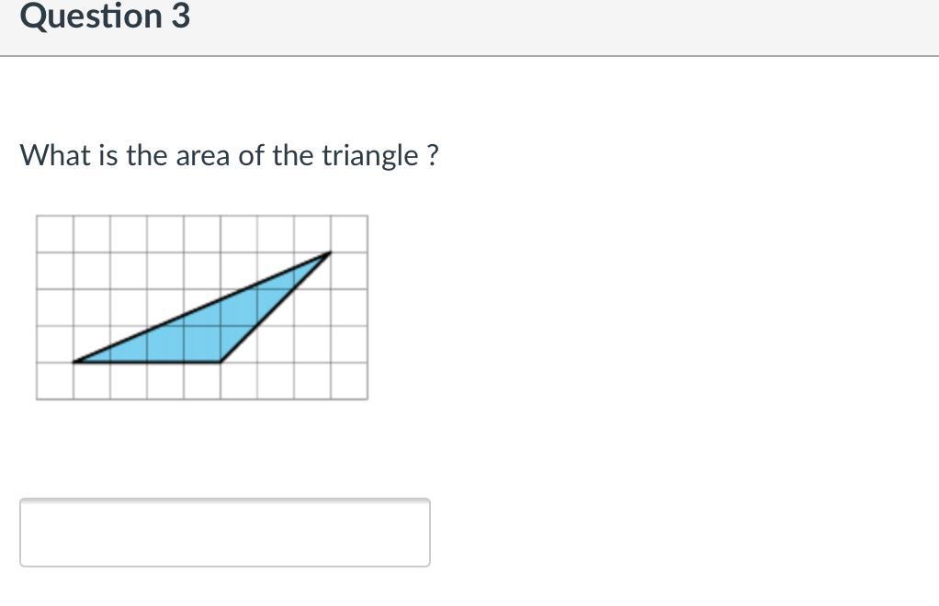939x606 pixels.
Task: Click the word "the" before "triangle"
Action: pyautogui.click(x=293, y=155)
